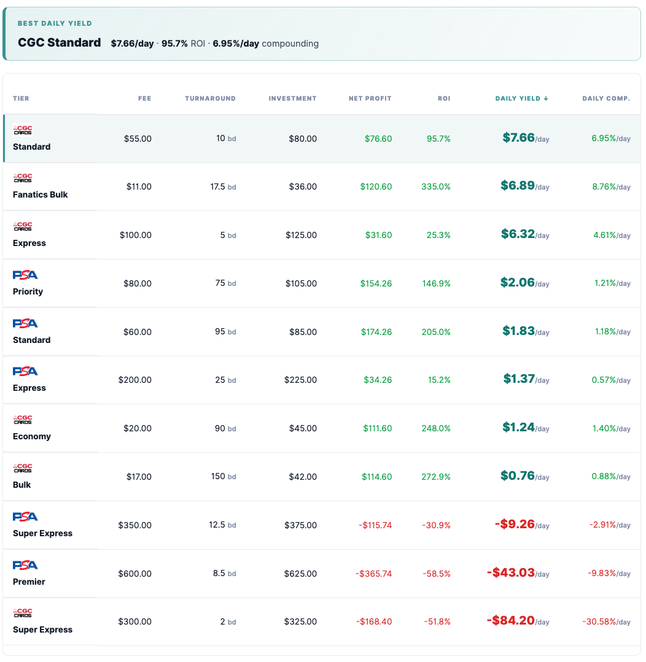Click the CGC logo above Bulk tier

click(x=23, y=468)
